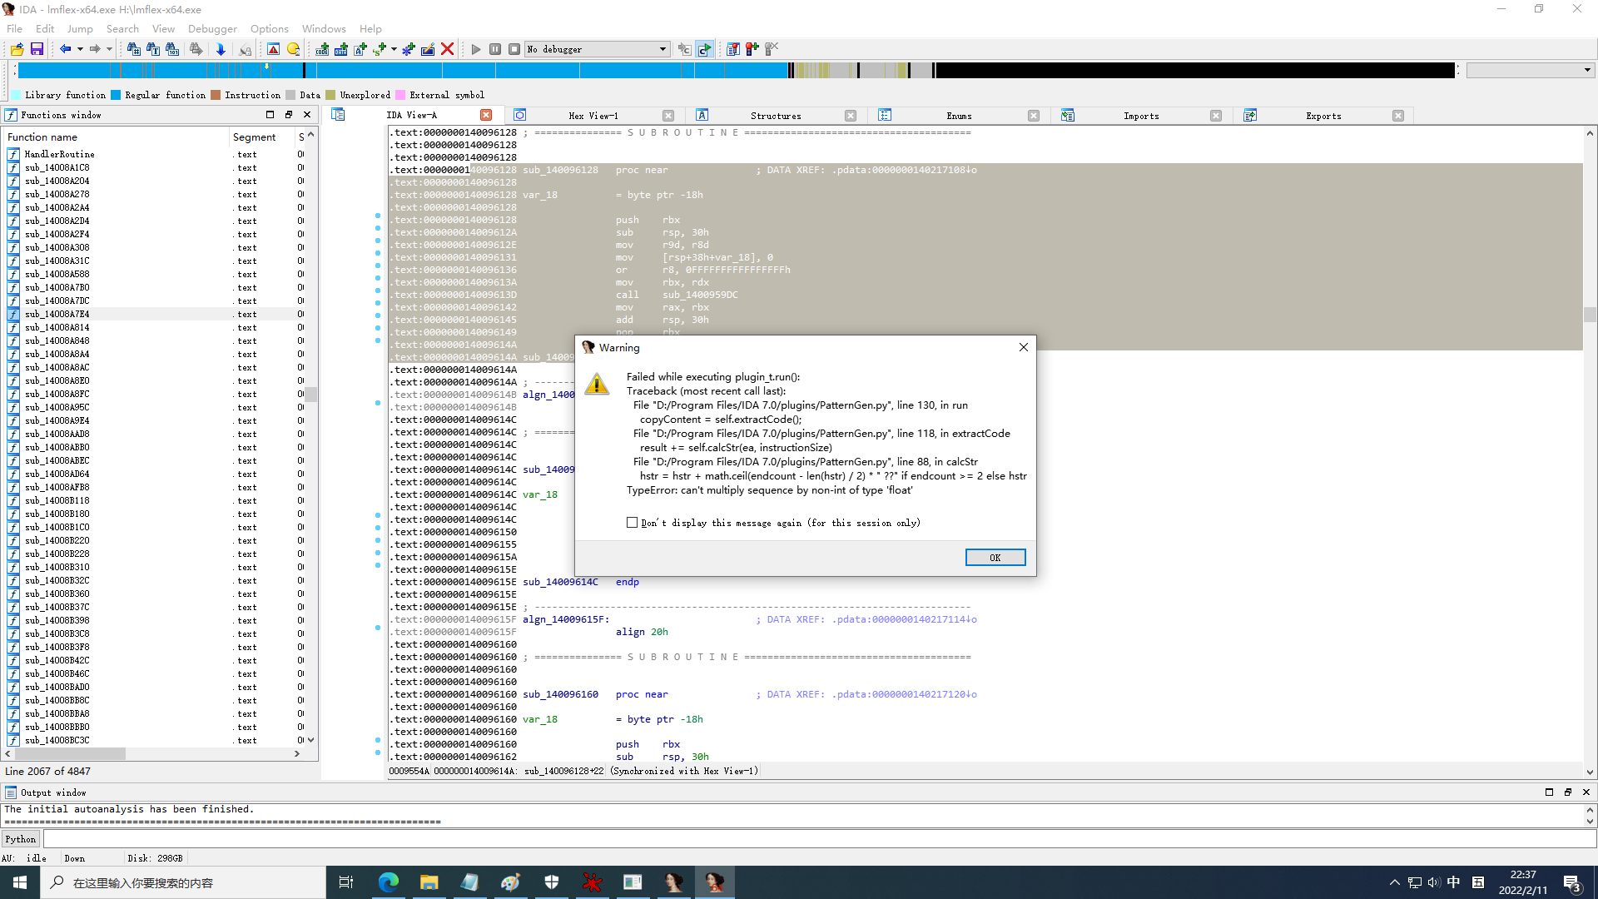Select sub_14008A7E4 in Functions window
The image size is (1598, 899).
point(57,314)
